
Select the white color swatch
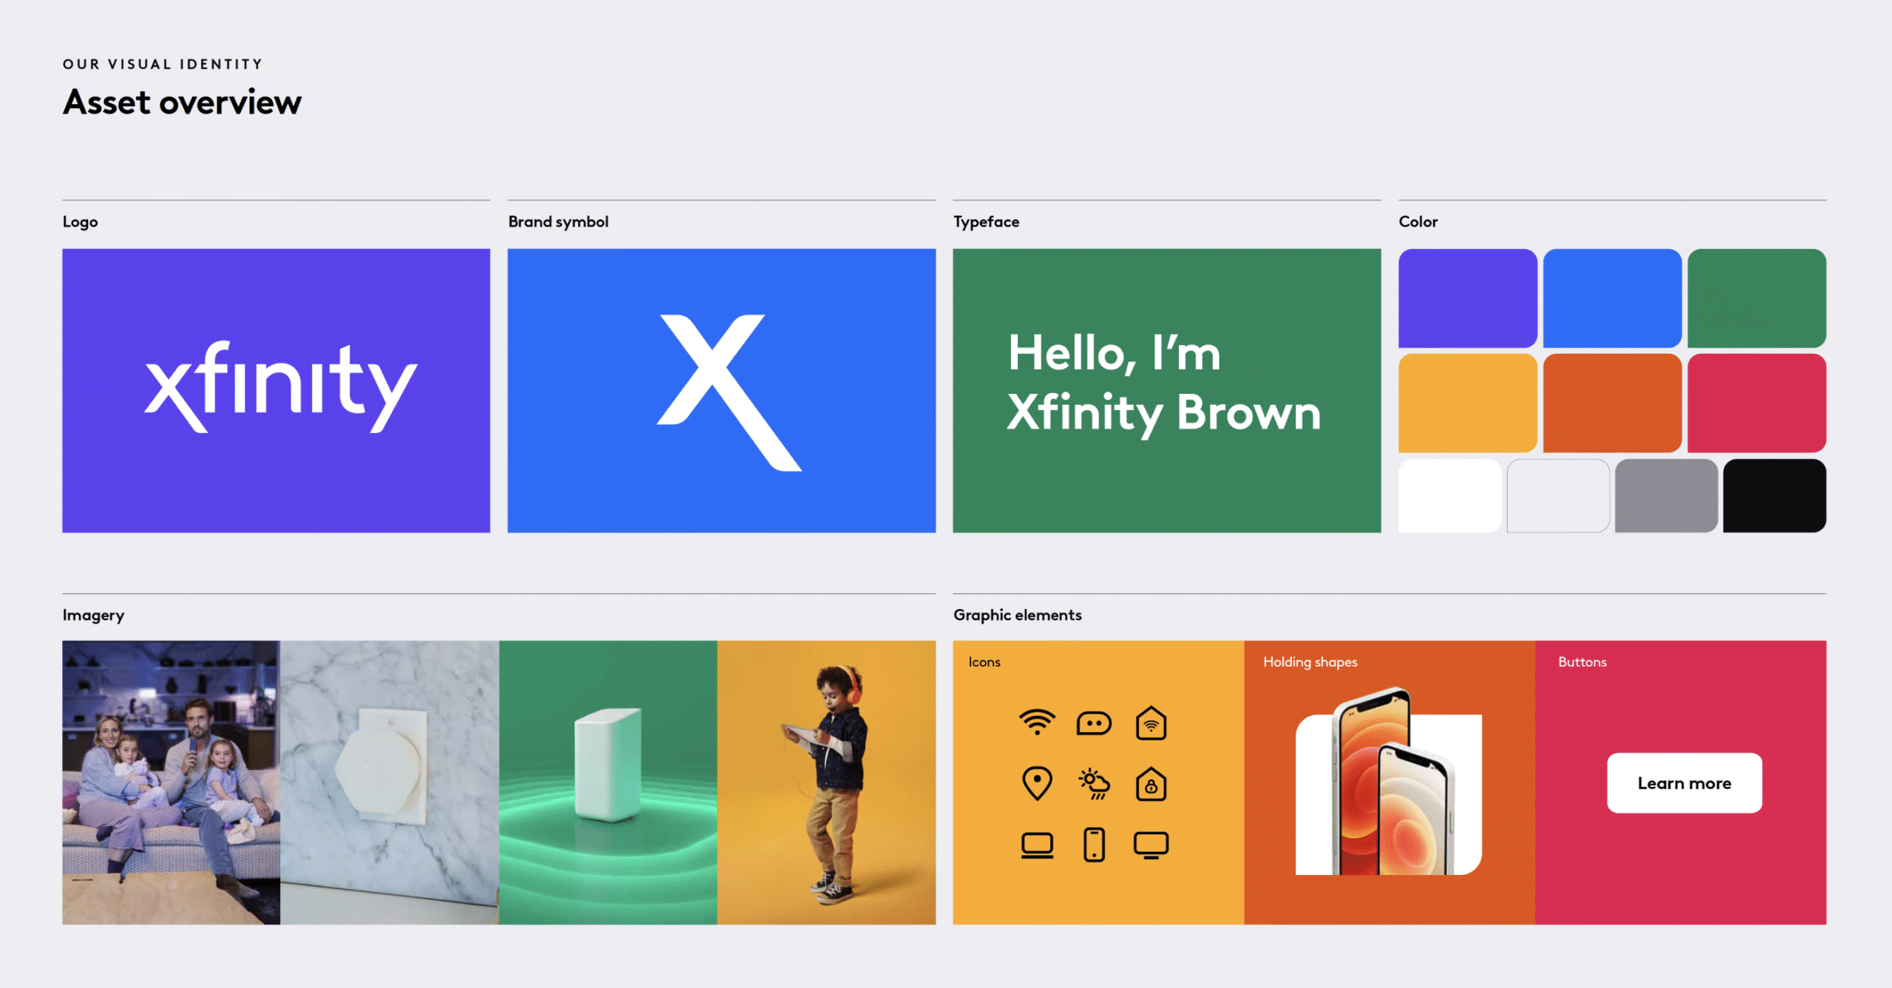click(x=1450, y=495)
